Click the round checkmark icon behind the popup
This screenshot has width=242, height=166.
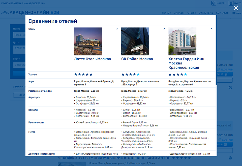pyautogui.click(x=230, y=88)
